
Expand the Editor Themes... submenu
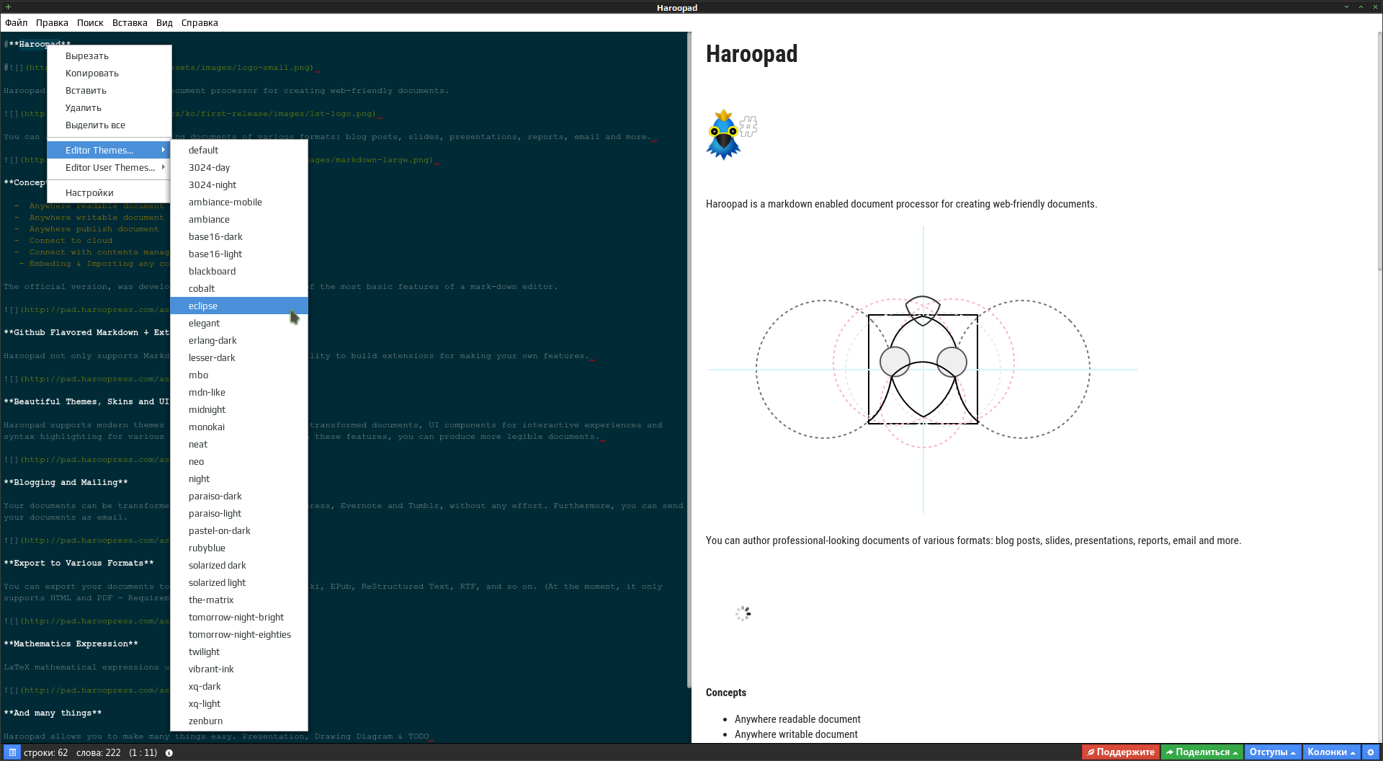point(109,150)
